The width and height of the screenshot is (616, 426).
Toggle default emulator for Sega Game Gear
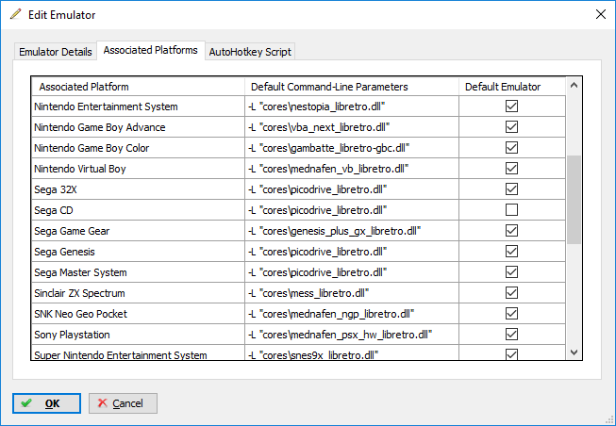(511, 231)
